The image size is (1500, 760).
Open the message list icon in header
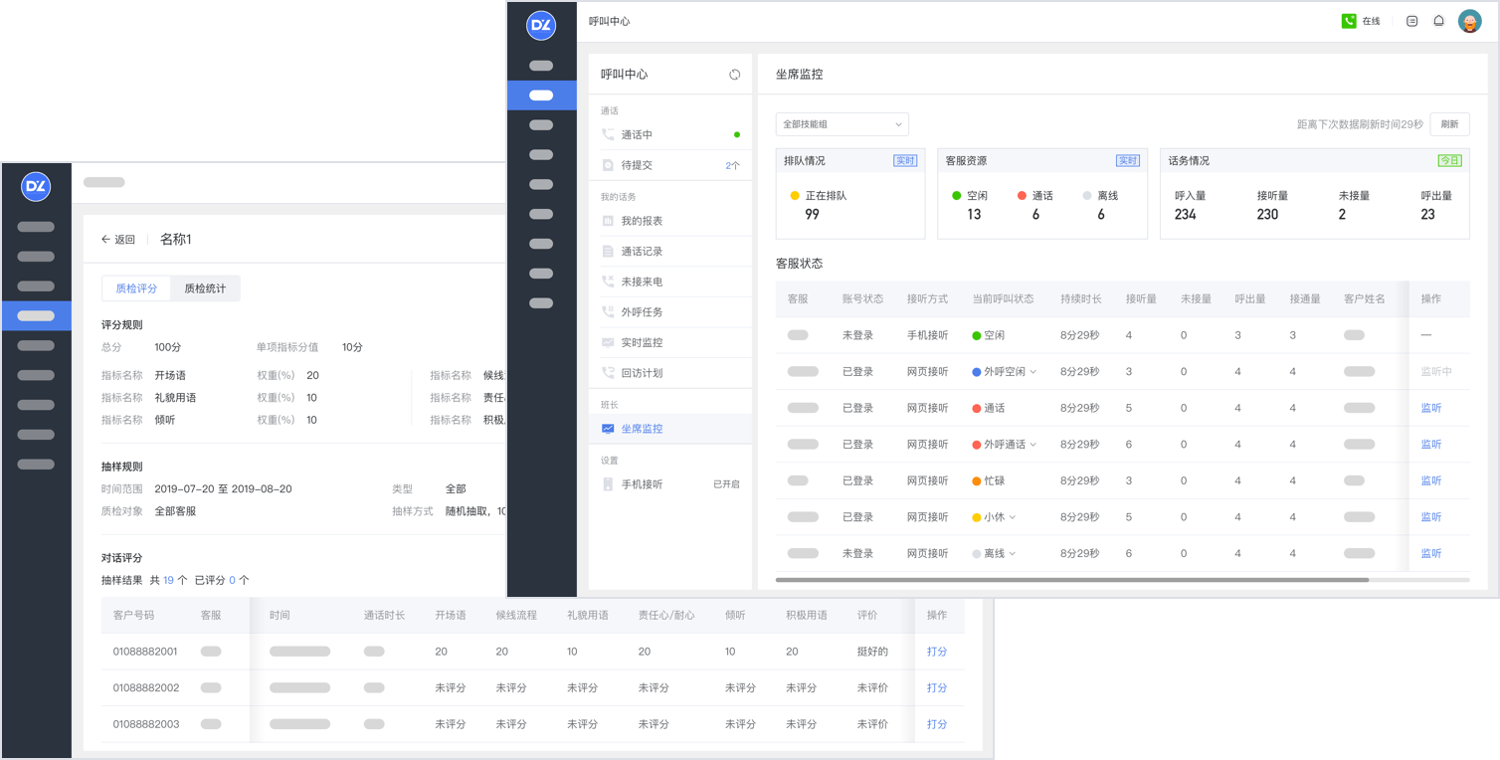[x=1411, y=21]
